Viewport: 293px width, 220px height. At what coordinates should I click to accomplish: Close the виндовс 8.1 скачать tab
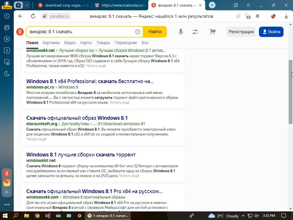[x=200, y=5]
